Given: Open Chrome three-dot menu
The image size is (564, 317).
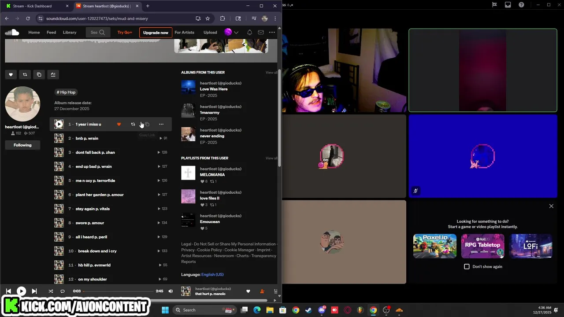Looking at the screenshot, I should [x=275, y=18].
